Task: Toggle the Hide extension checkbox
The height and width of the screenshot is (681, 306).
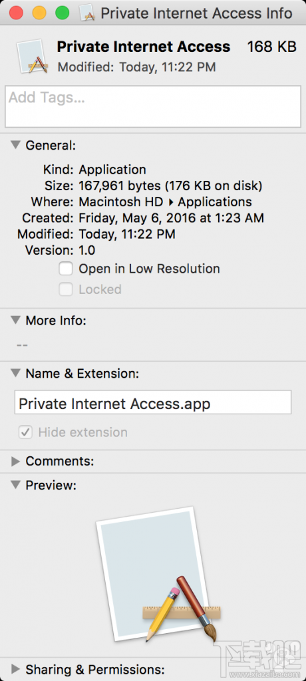Action: click(25, 432)
